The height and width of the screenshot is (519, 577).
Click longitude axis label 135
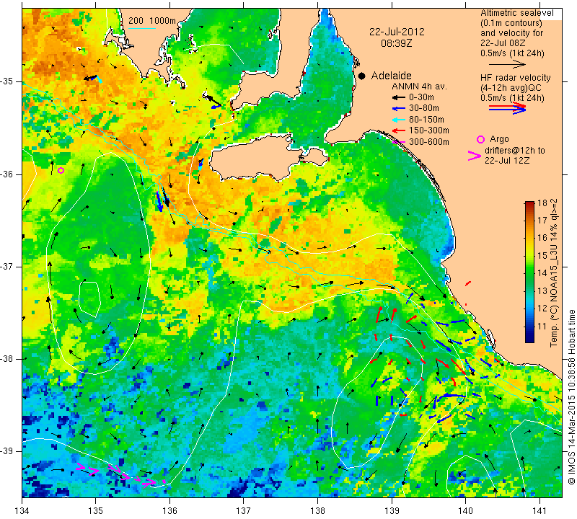(x=96, y=510)
